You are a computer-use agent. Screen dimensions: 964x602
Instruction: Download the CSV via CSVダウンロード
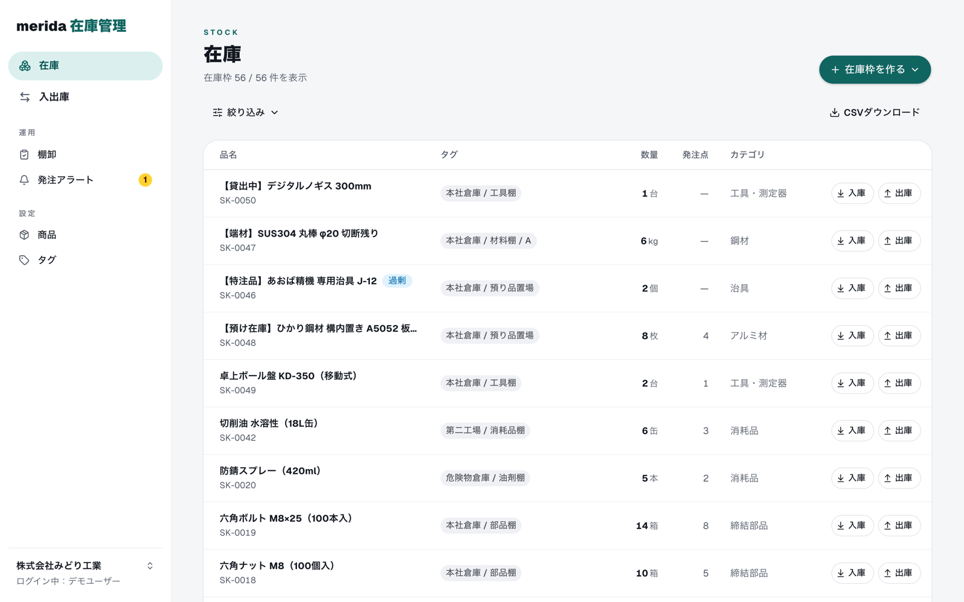[874, 113]
